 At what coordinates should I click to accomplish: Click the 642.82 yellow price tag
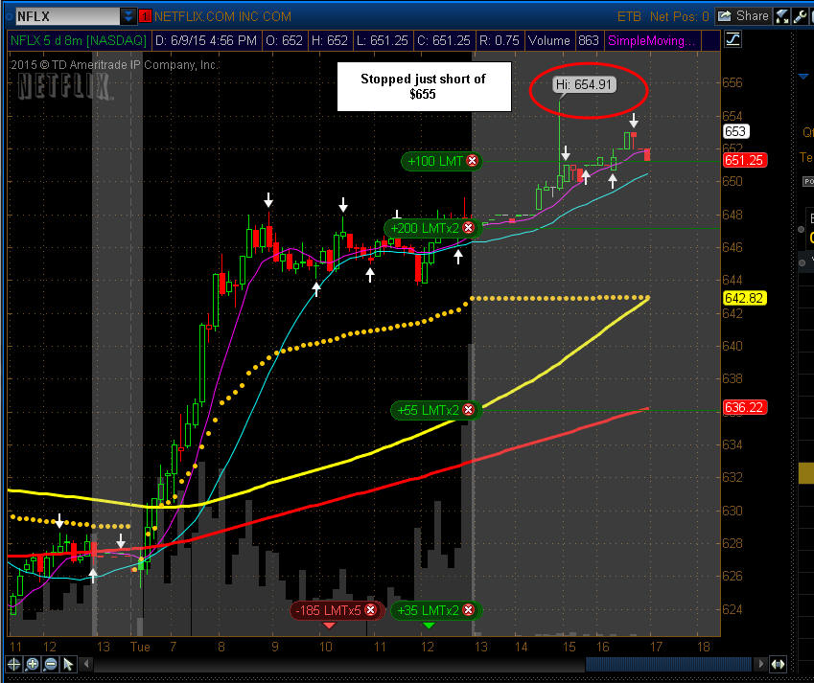(x=744, y=298)
